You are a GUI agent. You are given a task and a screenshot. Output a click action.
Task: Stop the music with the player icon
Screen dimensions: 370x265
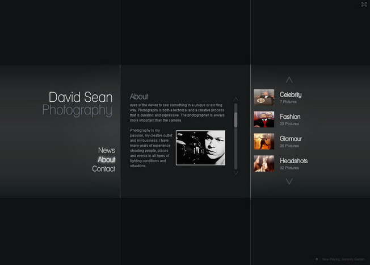click(317, 259)
